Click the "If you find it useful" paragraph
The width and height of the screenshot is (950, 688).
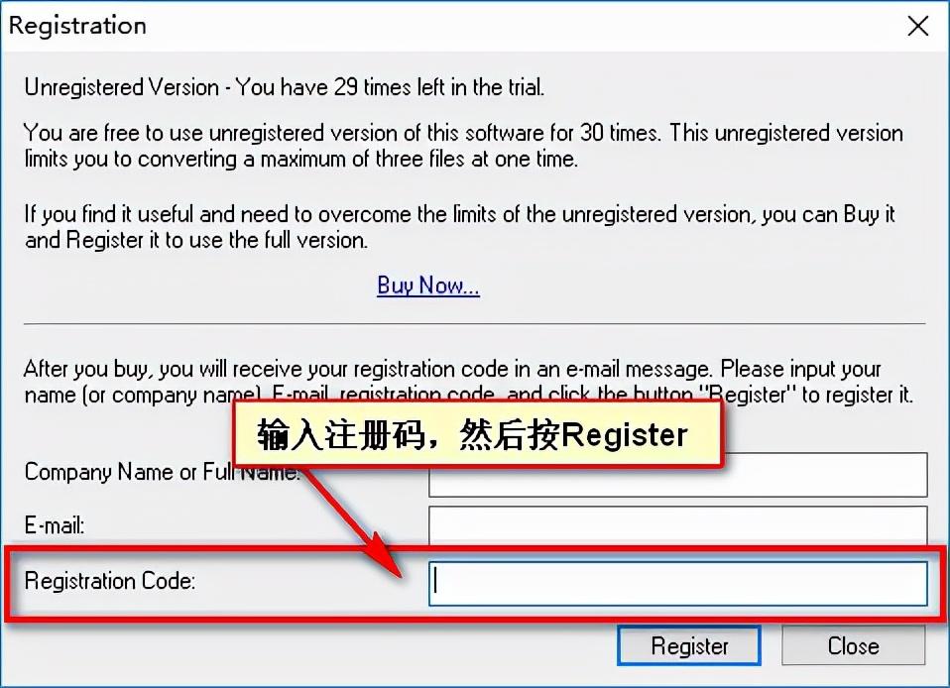point(459,227)
